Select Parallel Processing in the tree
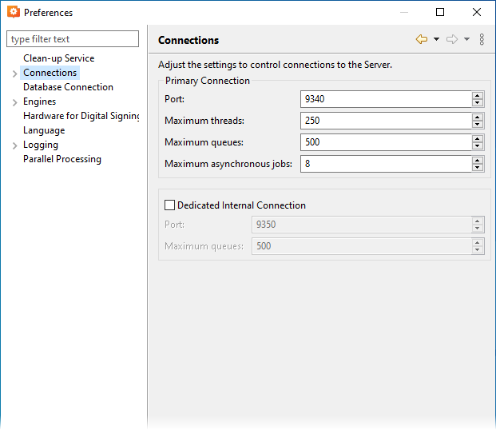 [62, 159]
